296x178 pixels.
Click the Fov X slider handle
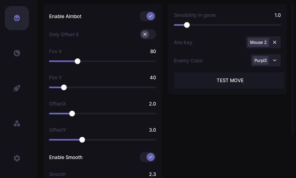tap(78, 61)
